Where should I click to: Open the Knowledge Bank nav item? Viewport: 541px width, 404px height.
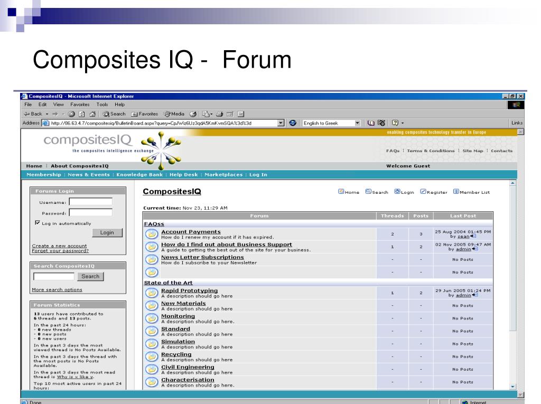pyautogui.click(x=139, y=175)
